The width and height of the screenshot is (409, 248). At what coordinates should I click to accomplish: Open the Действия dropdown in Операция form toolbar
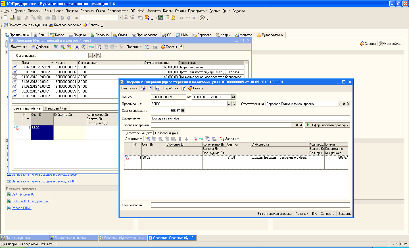click(x=129, y=88)
